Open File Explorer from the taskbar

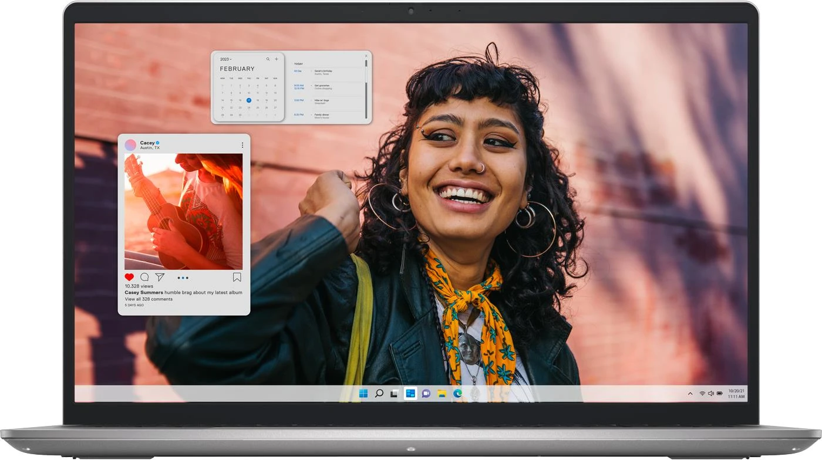point(442,393)
